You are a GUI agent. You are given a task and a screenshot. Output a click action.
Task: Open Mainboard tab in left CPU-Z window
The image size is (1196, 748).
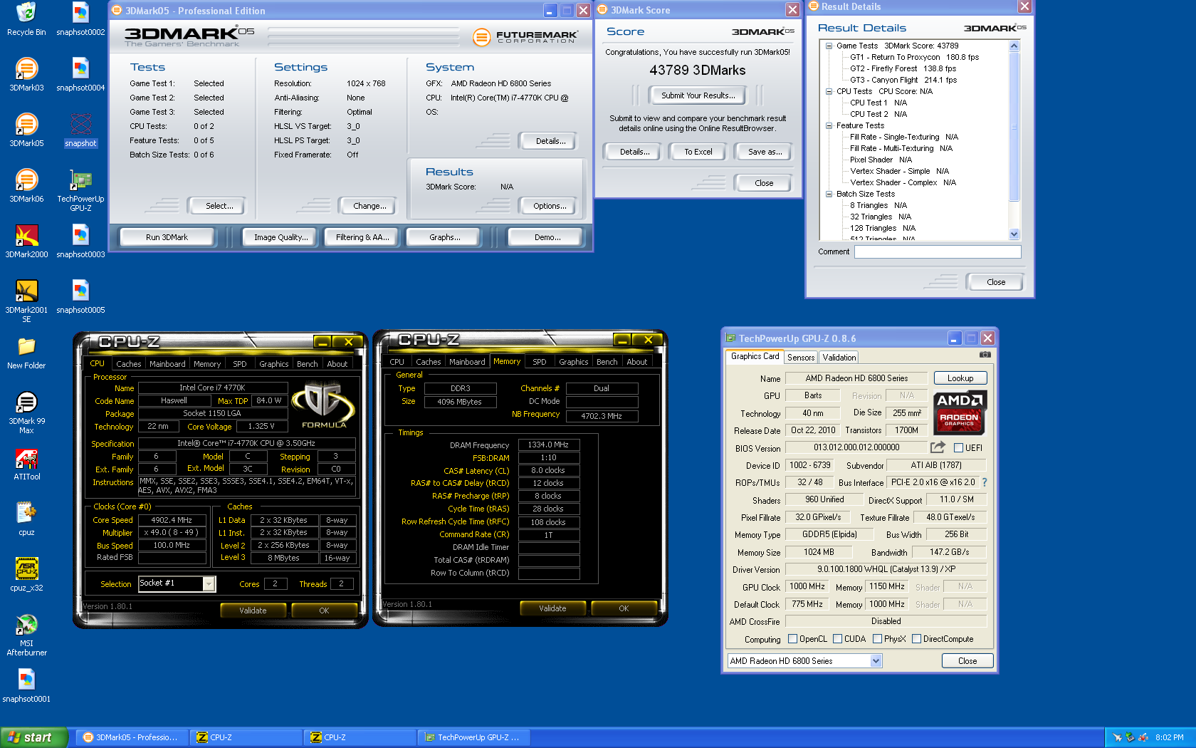coord(167,364)
